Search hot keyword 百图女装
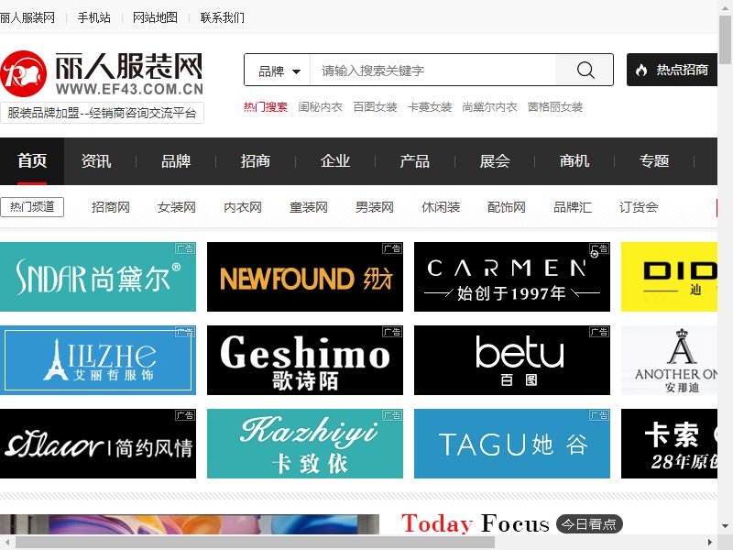Viewport: 733px width, 550px height. (375, 107)
